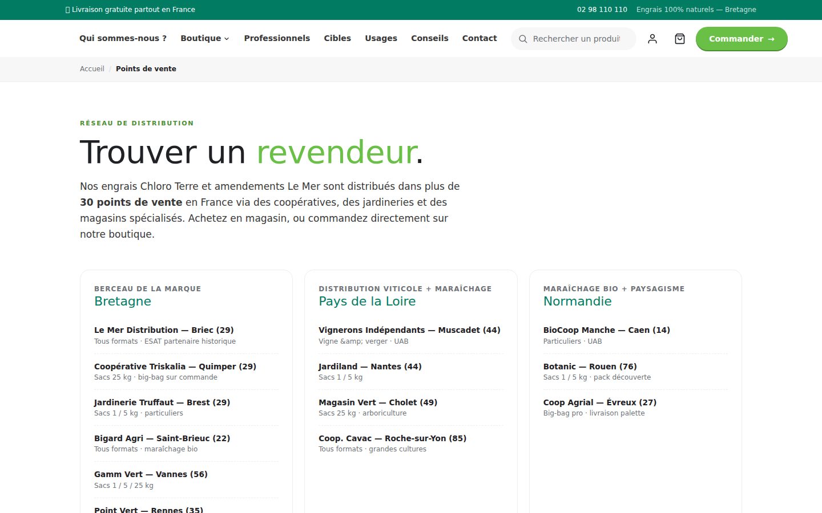This screenshot has width=822, height=513.
Task: Click Bigard Agri — Saint-Brieuc (22)
Action: pyautogui.click(x=162, y=438)
